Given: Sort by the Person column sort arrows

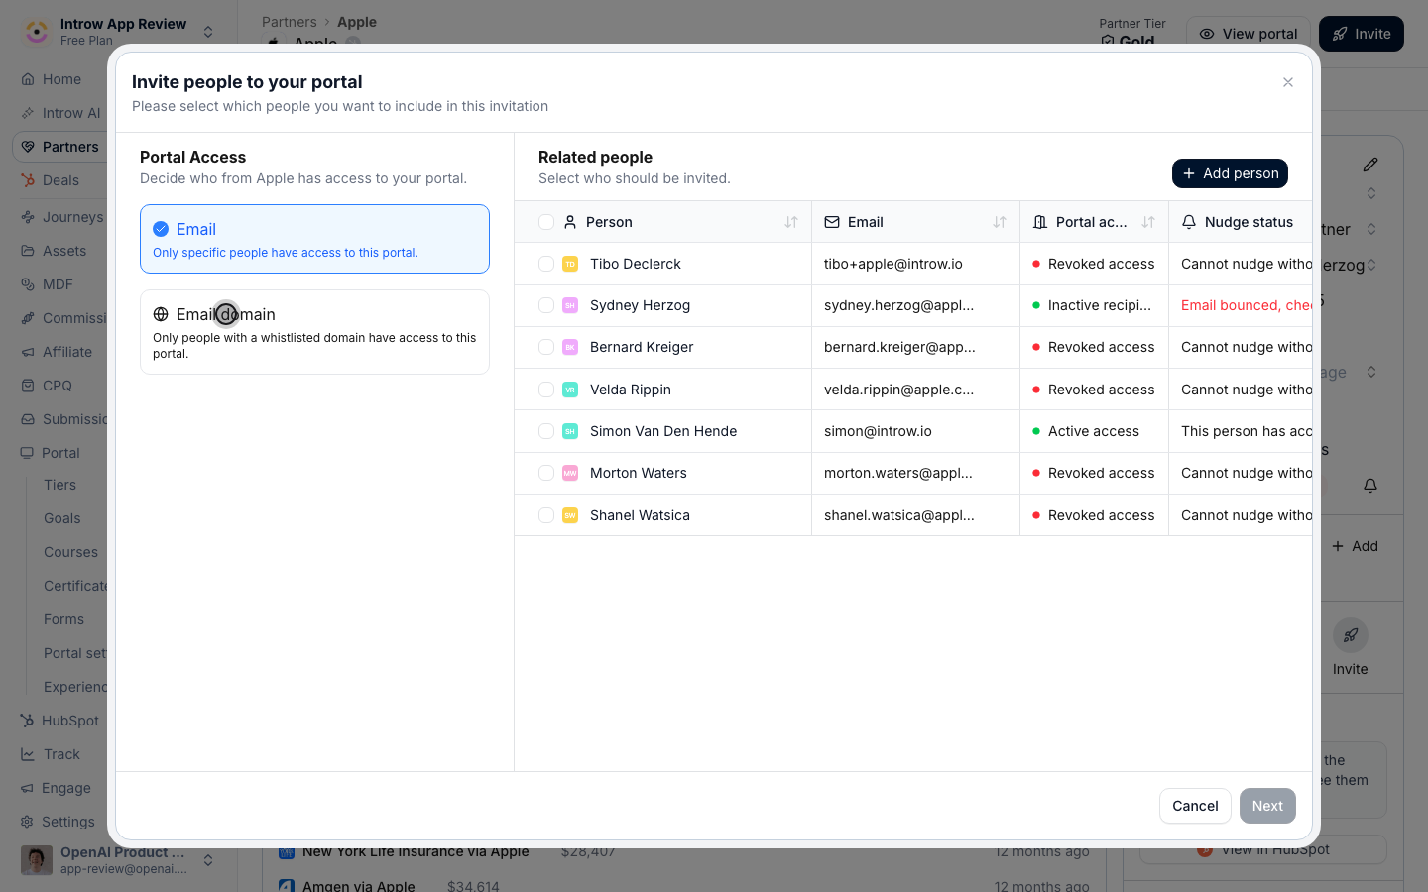Looking at the screenshot, I should [x=791, y=222].
